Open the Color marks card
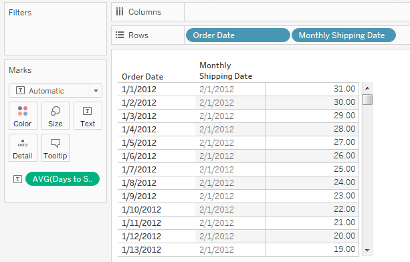Viewport: 410px width, 262px height. [x=23, y=116]
